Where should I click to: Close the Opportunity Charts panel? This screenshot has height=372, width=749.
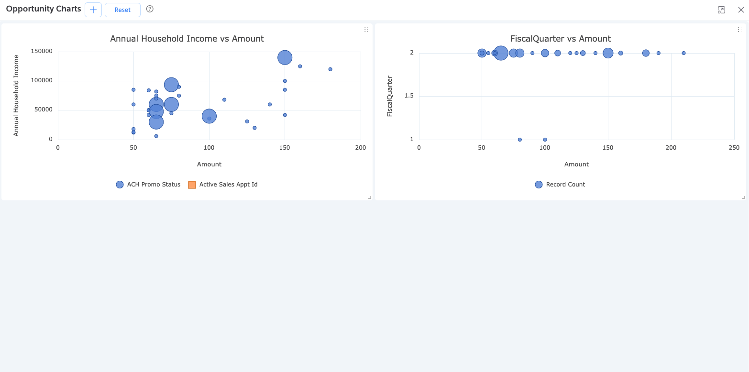741,10
